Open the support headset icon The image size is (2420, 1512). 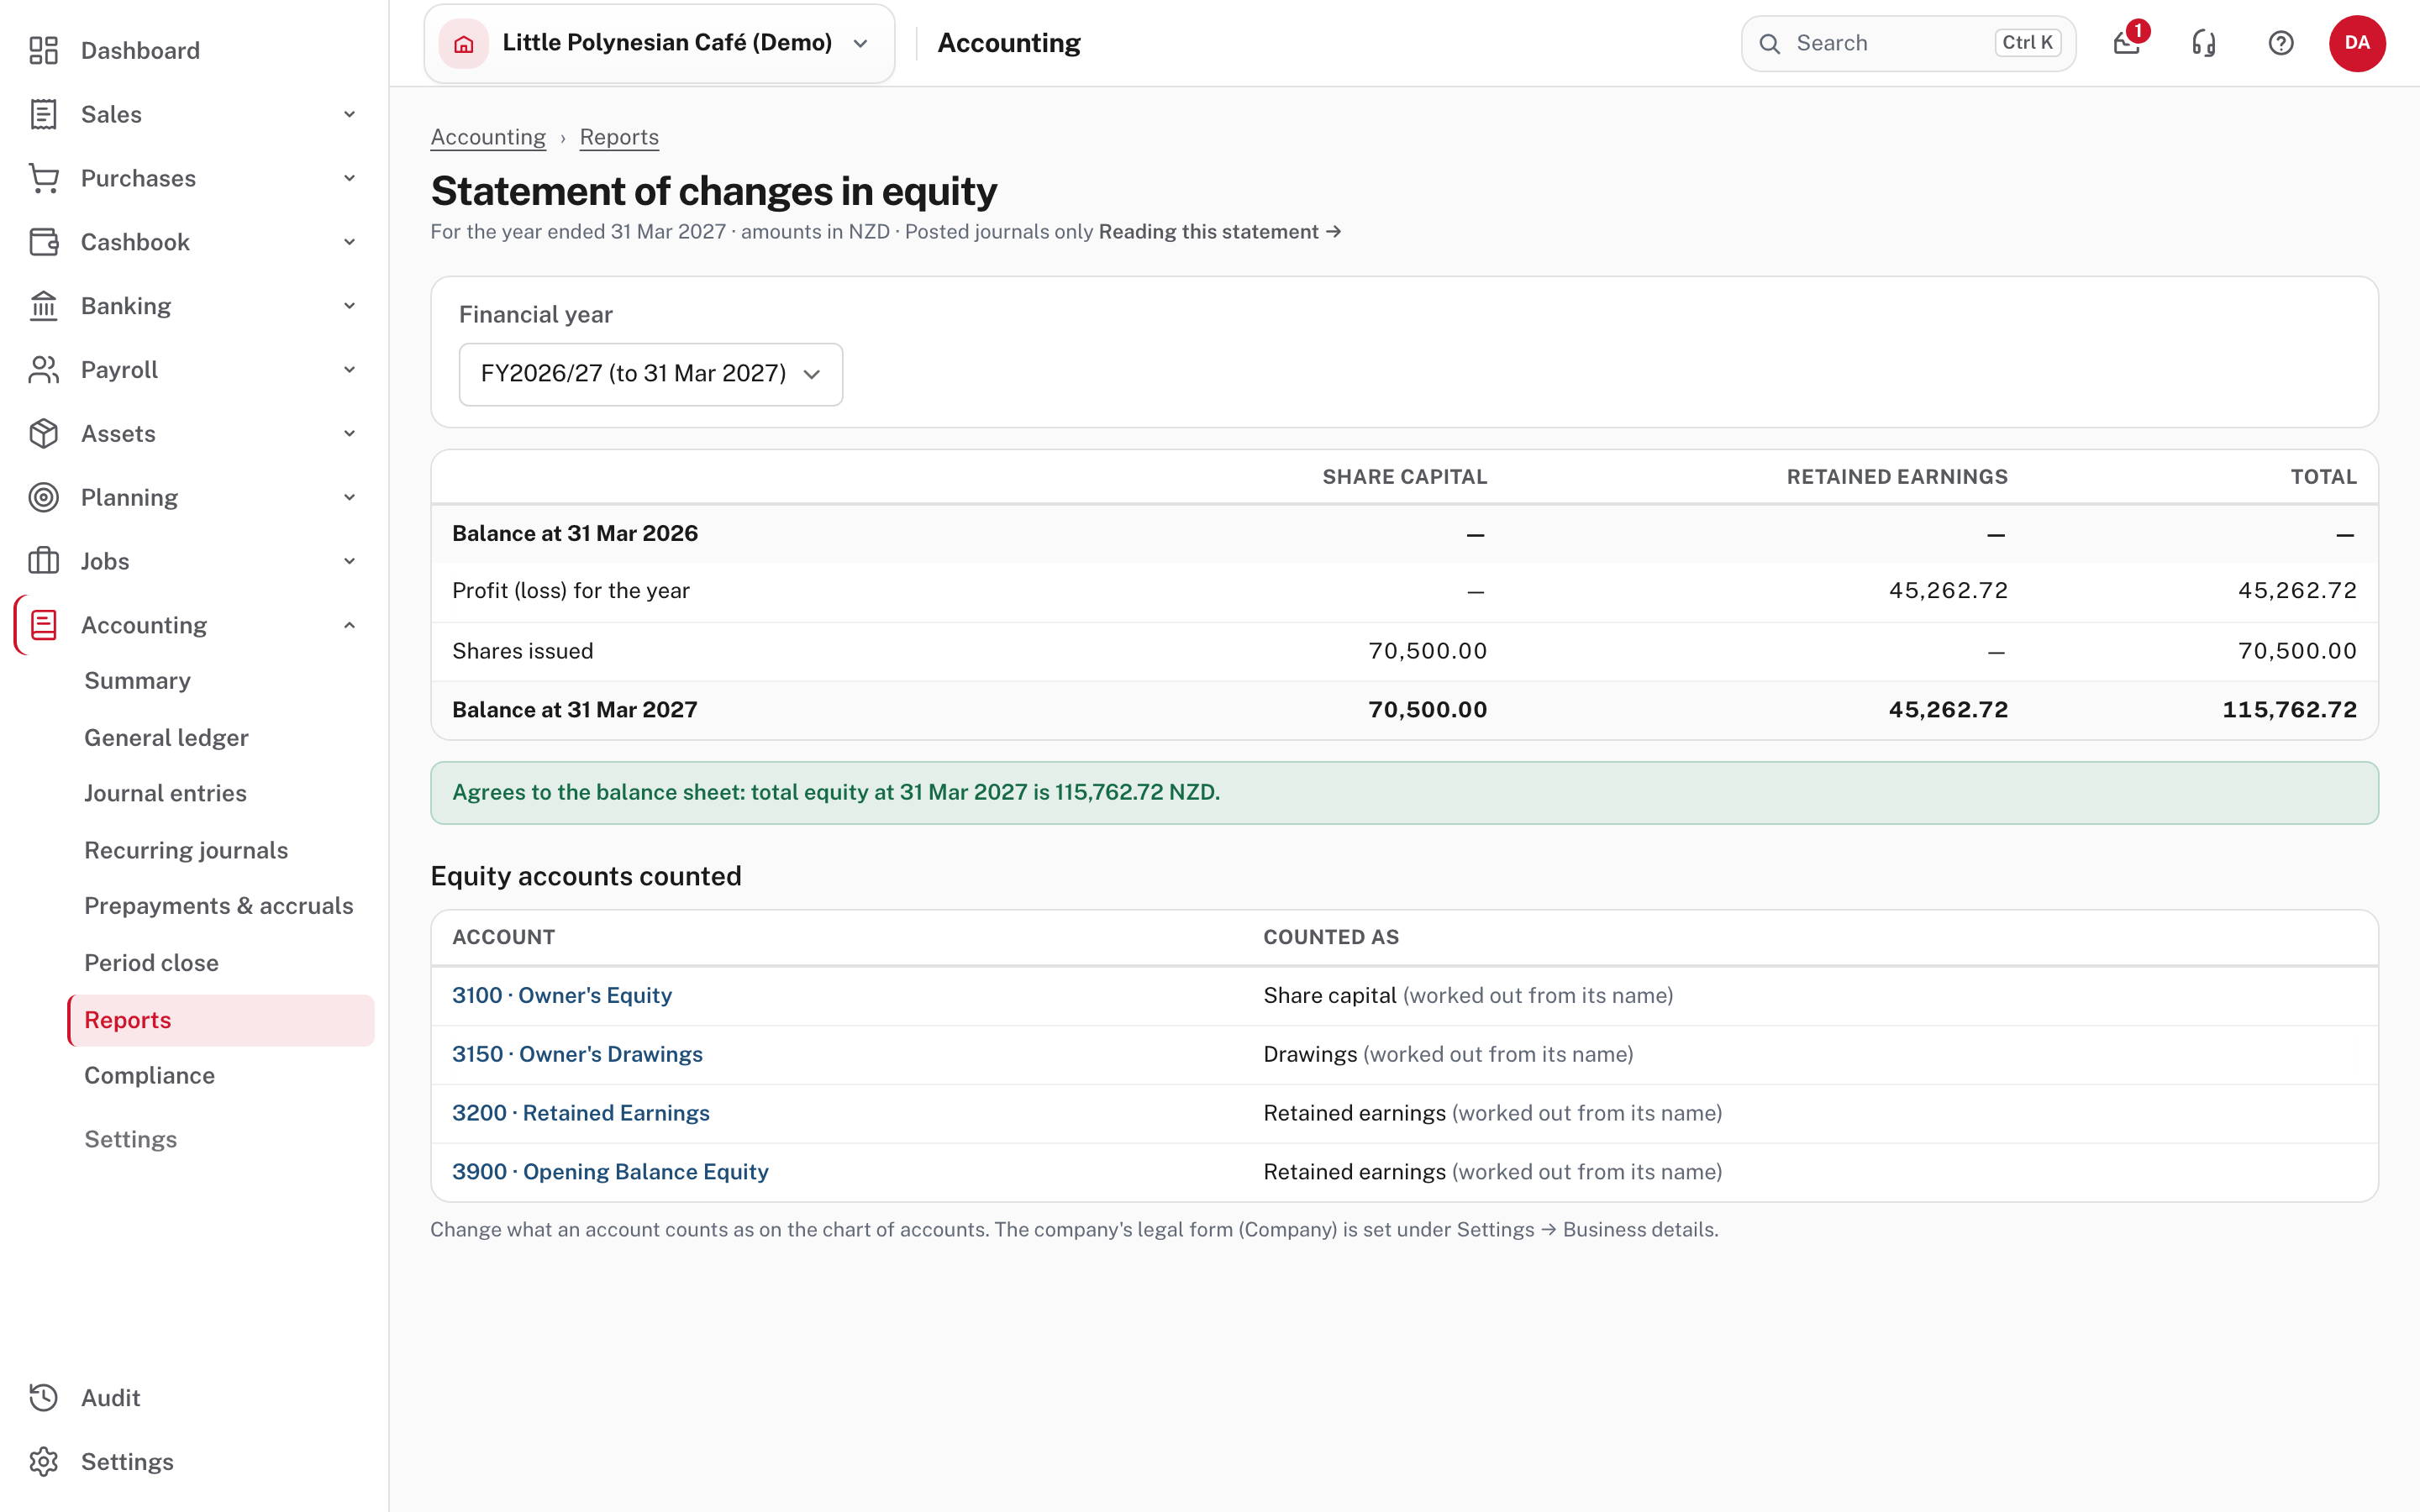(x=2204, y=43)
